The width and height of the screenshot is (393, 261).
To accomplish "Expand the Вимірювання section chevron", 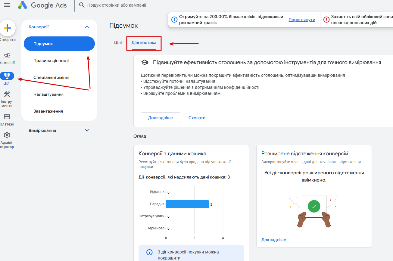I will 87,130.
